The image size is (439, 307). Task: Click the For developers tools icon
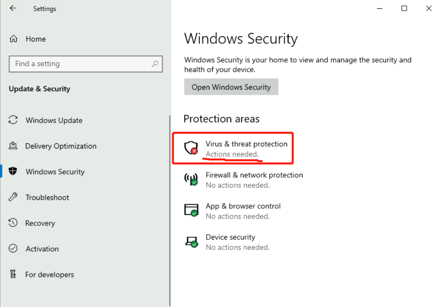pyautogui.click(x=13, y=274)
